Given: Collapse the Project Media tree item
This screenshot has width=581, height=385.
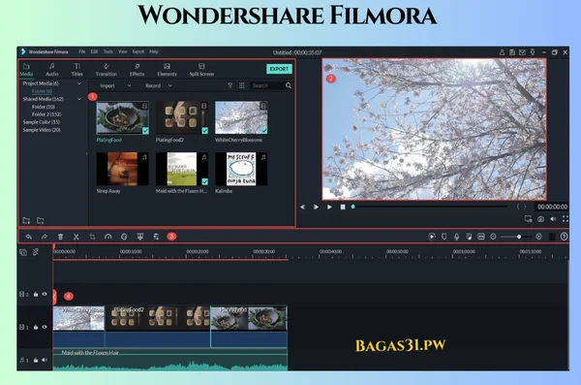Looking at the screenshot, I should [79, 83].
